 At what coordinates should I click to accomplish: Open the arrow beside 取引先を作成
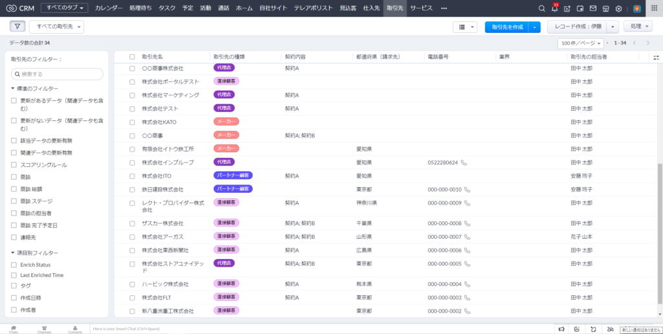click(x=535, y=27)
